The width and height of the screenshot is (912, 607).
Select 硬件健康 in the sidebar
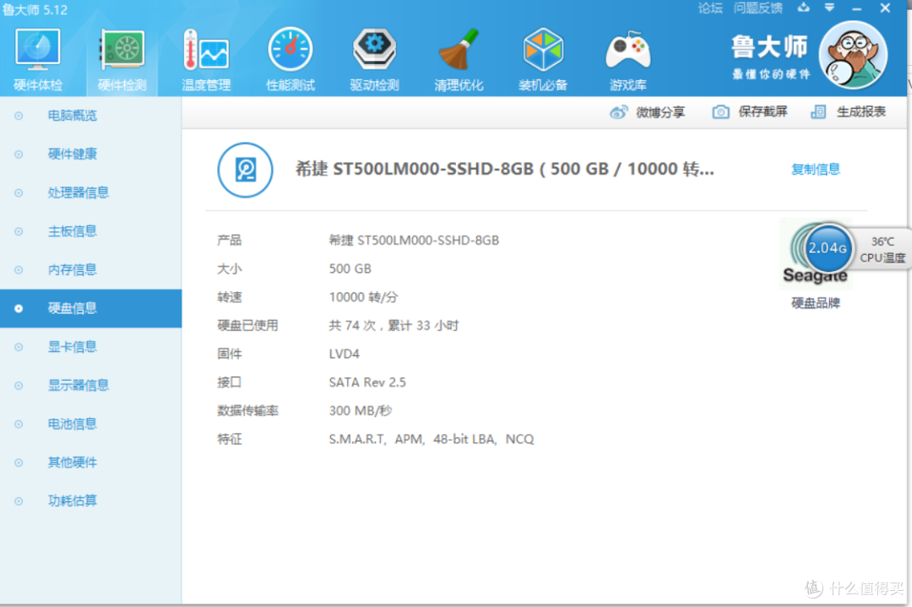pyautogui.click(x=90, y=154)
